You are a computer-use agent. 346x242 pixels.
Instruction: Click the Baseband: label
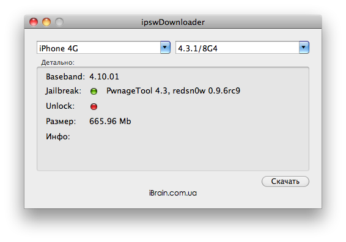tap(65, 77)
